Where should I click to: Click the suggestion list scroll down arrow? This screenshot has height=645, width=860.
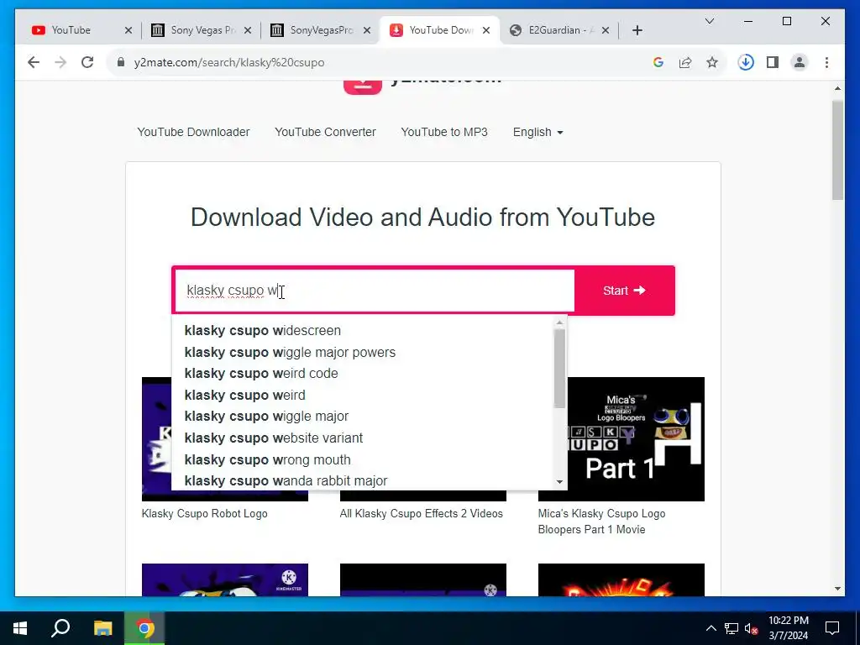(x=559, y=482)
